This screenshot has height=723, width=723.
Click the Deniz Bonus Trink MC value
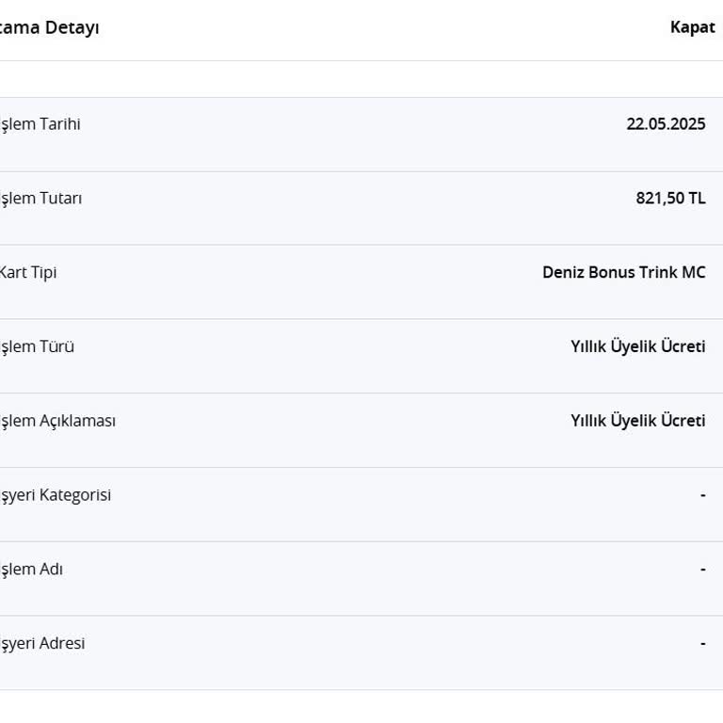[x=624, y=272]
